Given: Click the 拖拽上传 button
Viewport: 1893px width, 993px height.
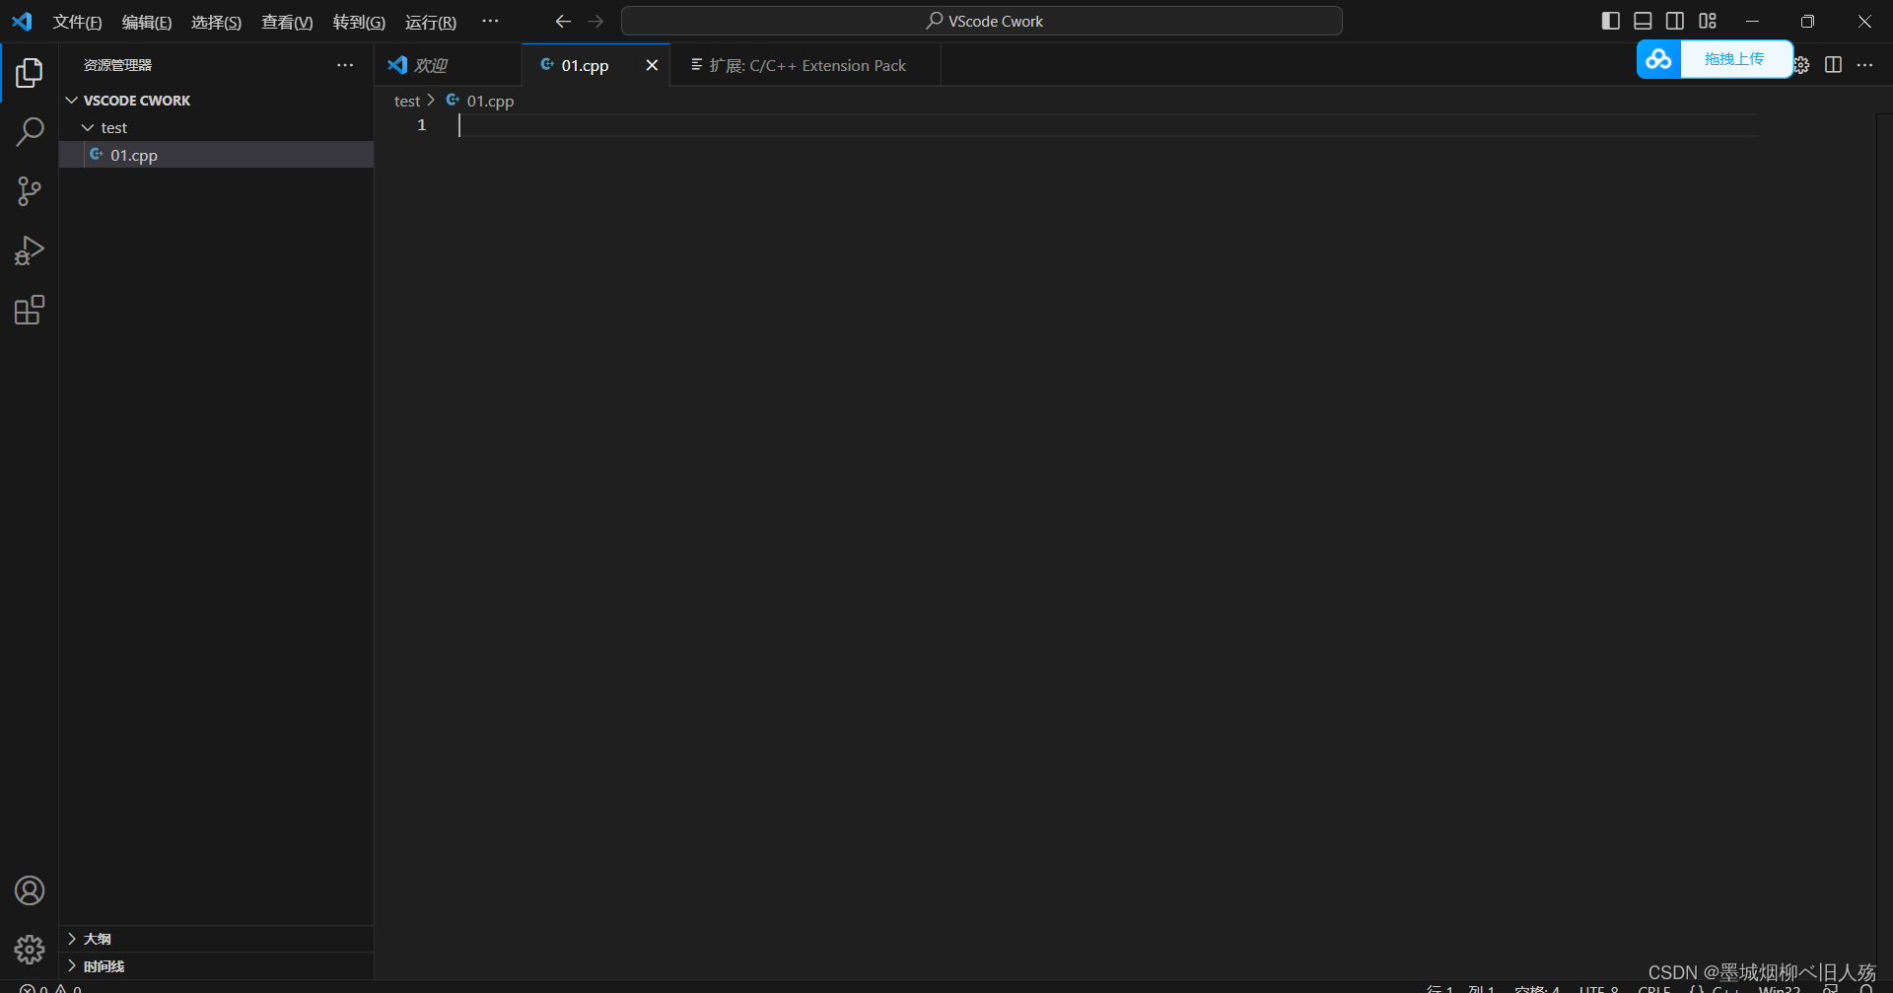Looking at the screenshot, I should click(1734, 59).
